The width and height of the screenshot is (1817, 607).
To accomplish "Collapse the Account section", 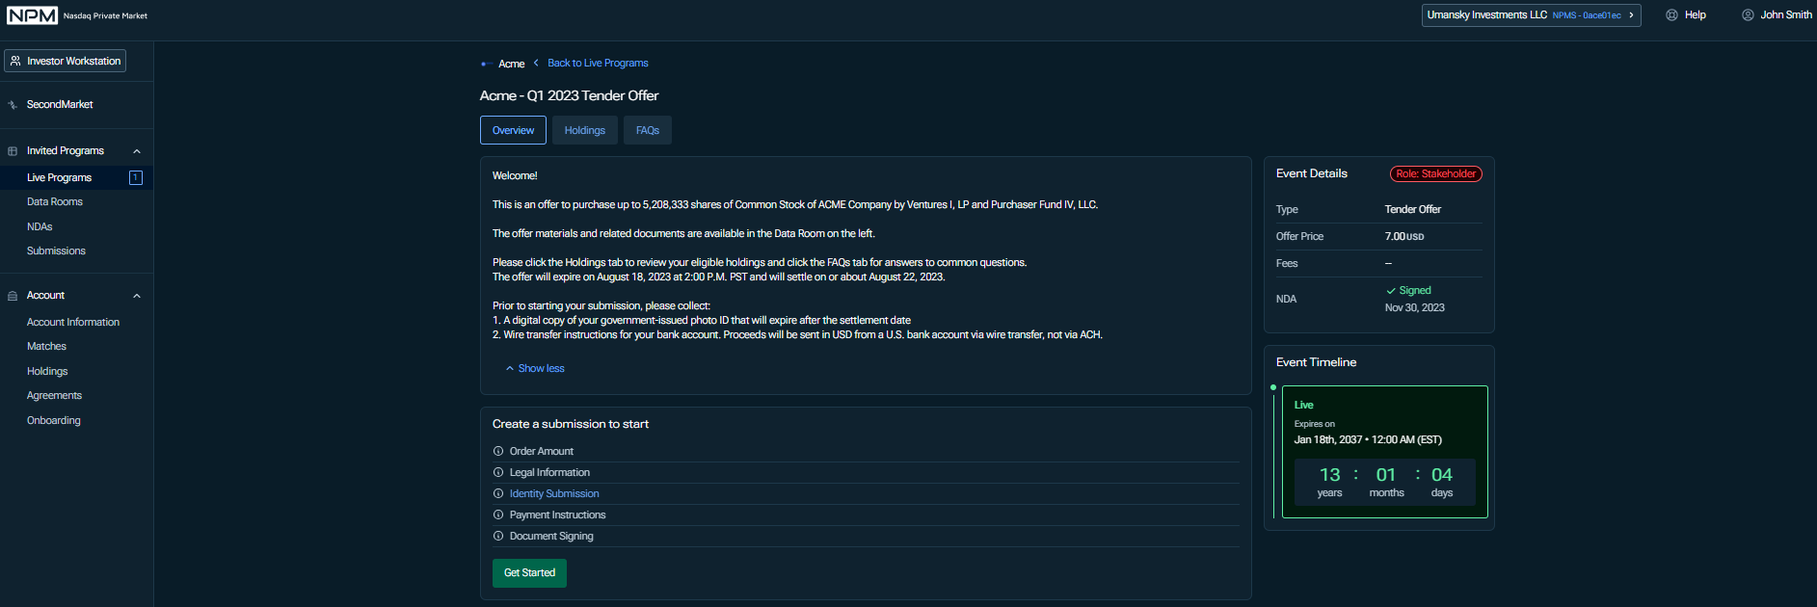I will (x=137, y=296).
